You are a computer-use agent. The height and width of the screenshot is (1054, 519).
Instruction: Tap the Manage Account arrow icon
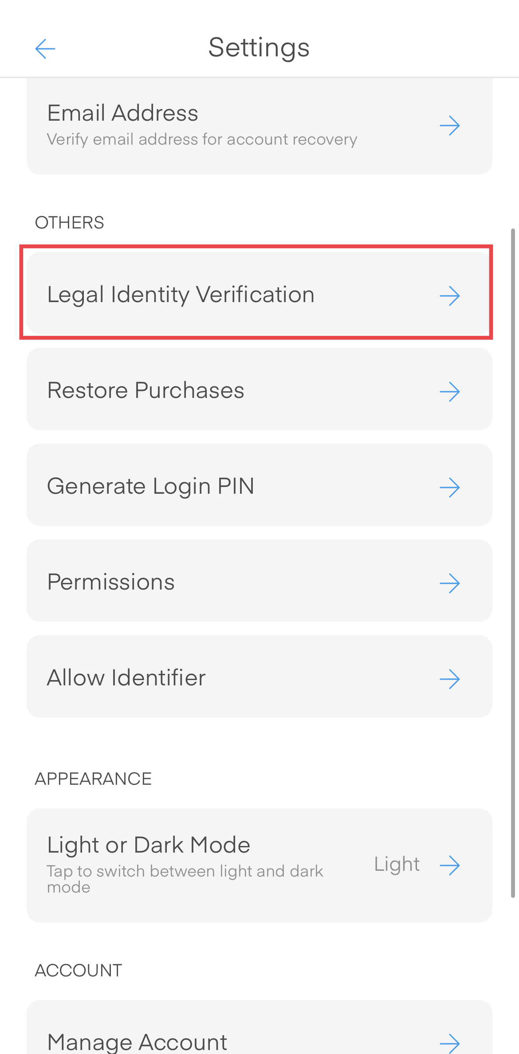(x=449, y=1043)
